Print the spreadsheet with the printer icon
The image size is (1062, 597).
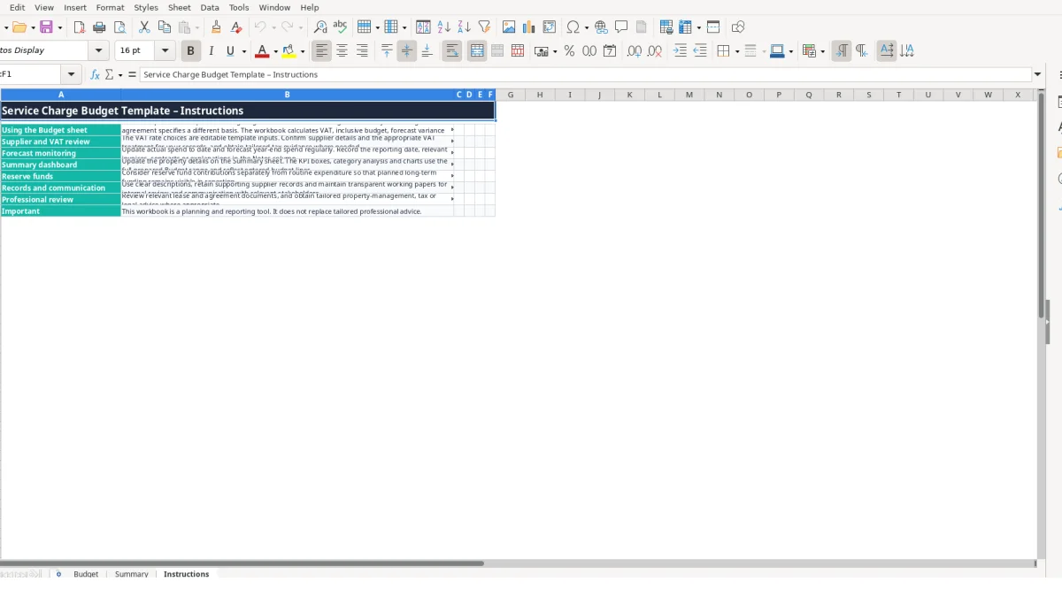pos(99,27)
